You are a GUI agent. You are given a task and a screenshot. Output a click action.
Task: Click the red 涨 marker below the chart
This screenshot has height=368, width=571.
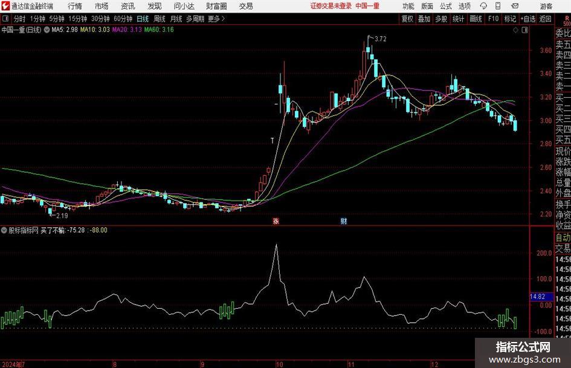point(276,221)
